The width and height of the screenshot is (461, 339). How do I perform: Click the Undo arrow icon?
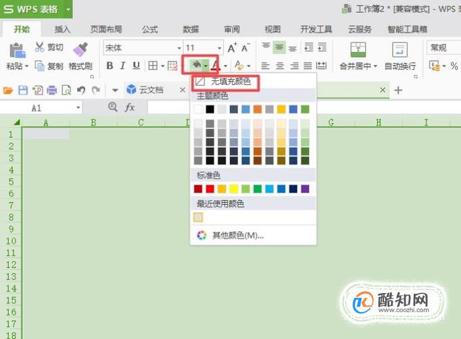pos(81,90)
